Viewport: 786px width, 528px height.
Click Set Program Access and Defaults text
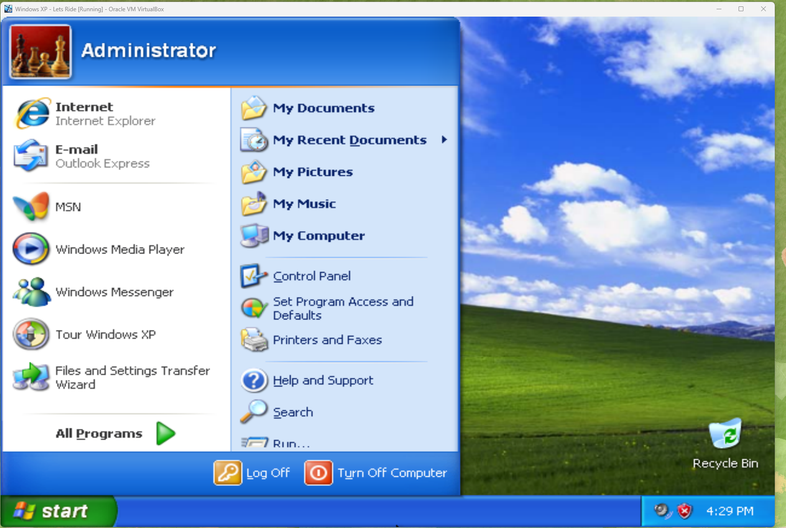point(343,309)
